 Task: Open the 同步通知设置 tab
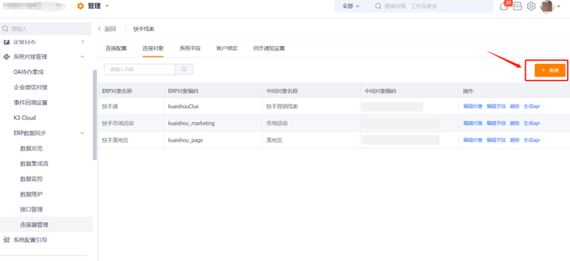pos(269,48)
